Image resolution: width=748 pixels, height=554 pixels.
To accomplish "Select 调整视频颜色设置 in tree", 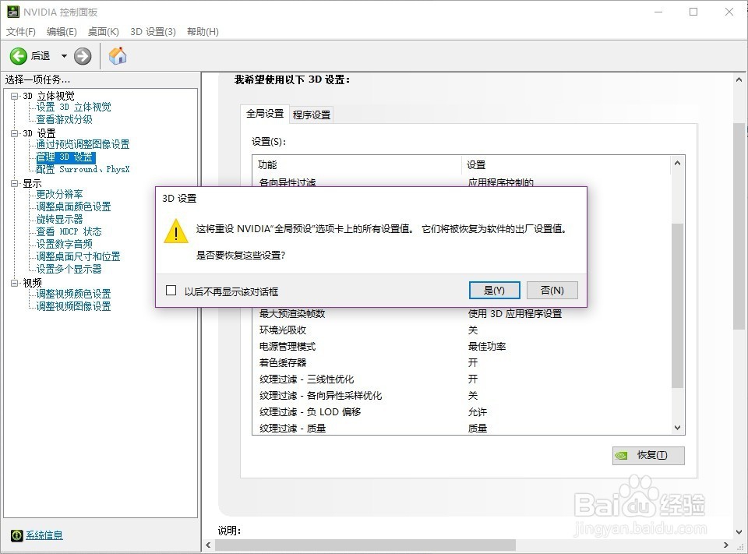I will (73, 294).
